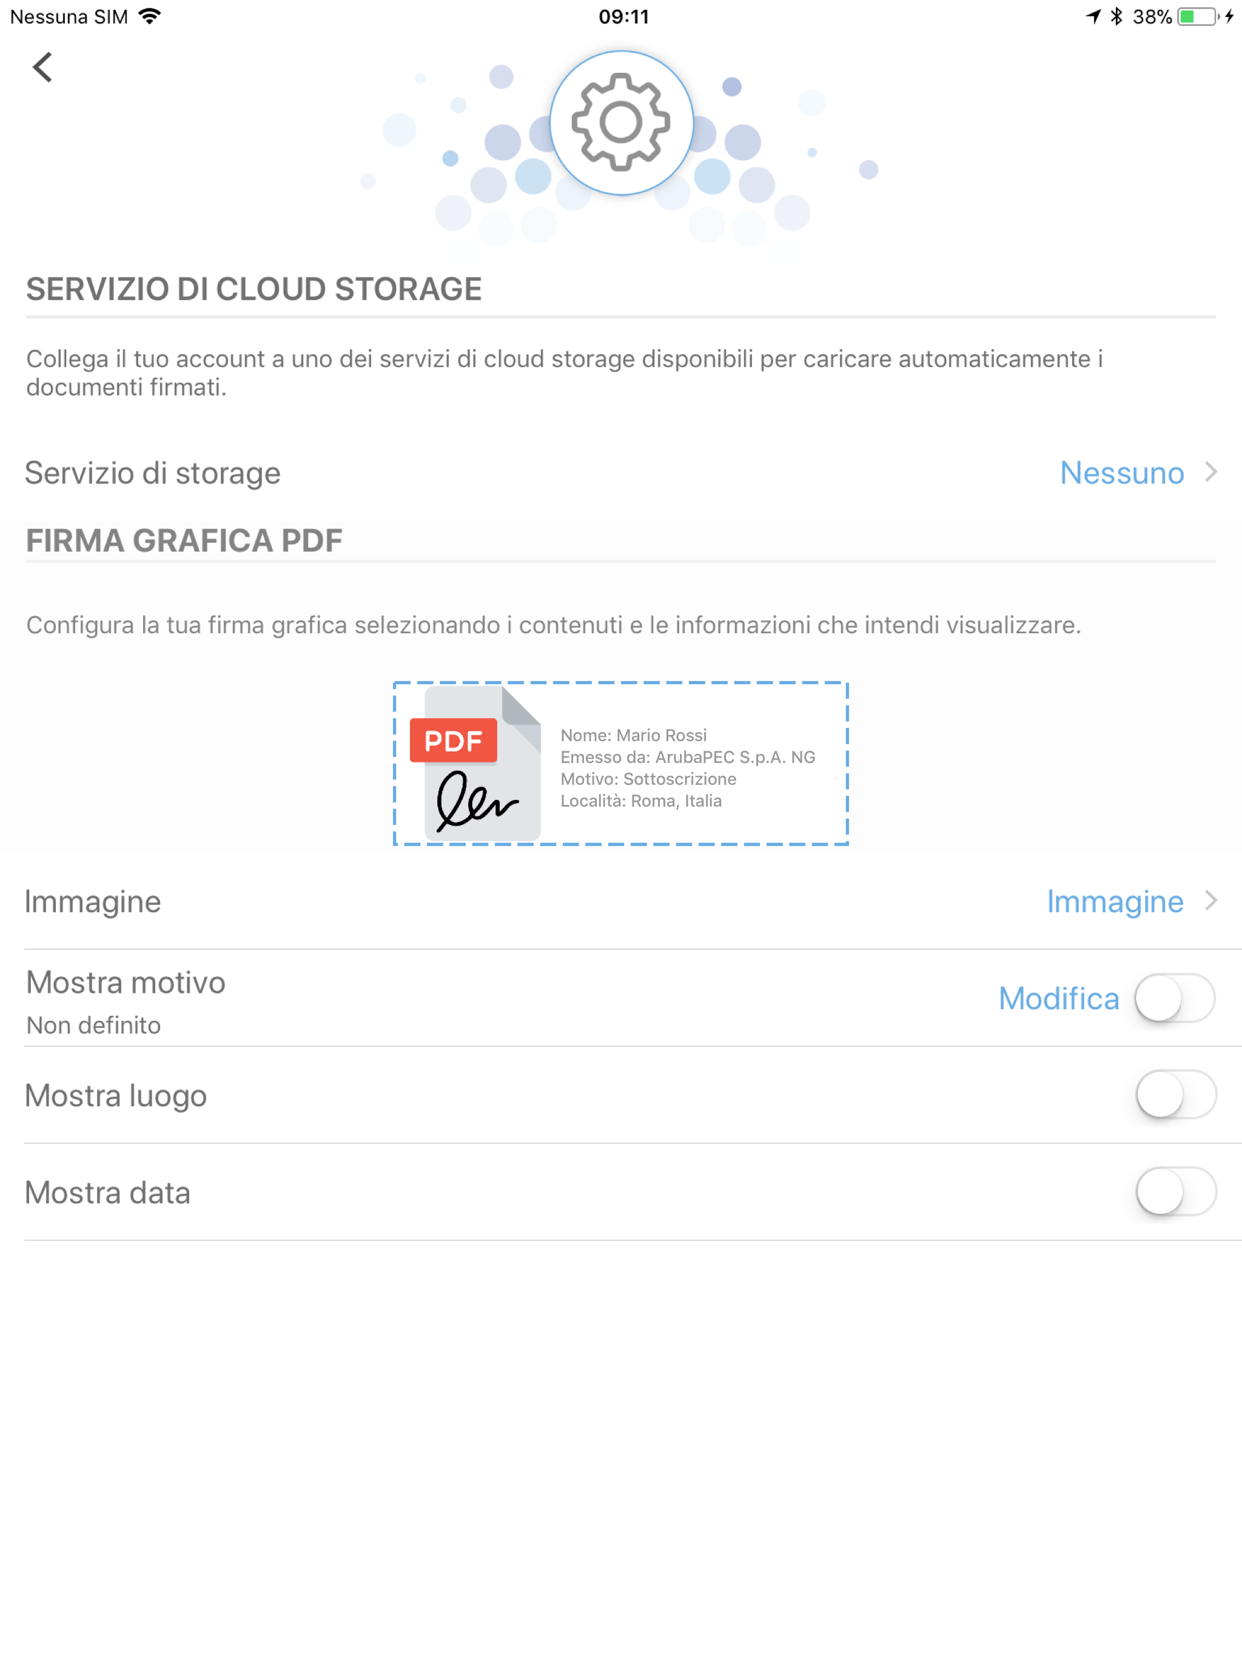Tap the Bluetooth status icon
This screenshot has width=1242, height=1657.
coord(1116,16)
